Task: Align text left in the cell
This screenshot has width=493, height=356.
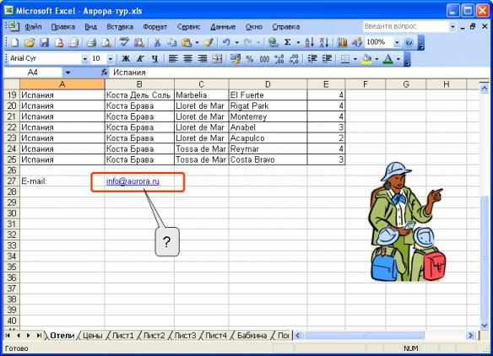Action: [173, 59]
